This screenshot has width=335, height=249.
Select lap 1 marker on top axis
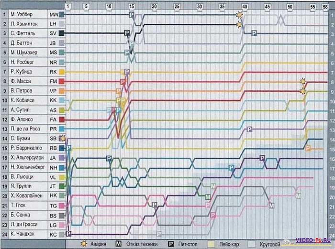coord(68,7)
